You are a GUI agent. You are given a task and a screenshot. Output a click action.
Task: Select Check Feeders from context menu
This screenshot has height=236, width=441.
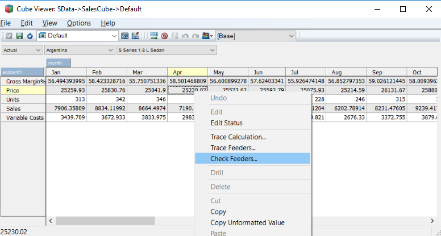coord(234,159)
